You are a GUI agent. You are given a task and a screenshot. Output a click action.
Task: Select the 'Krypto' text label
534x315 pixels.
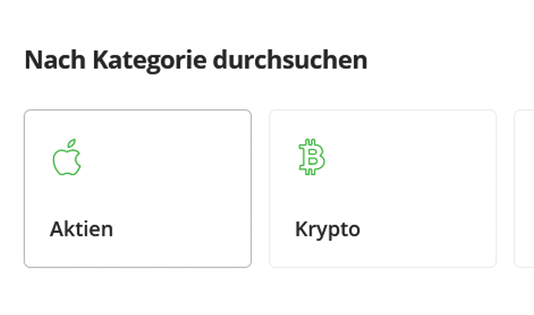pyautogui.click(x=327, y=230)
